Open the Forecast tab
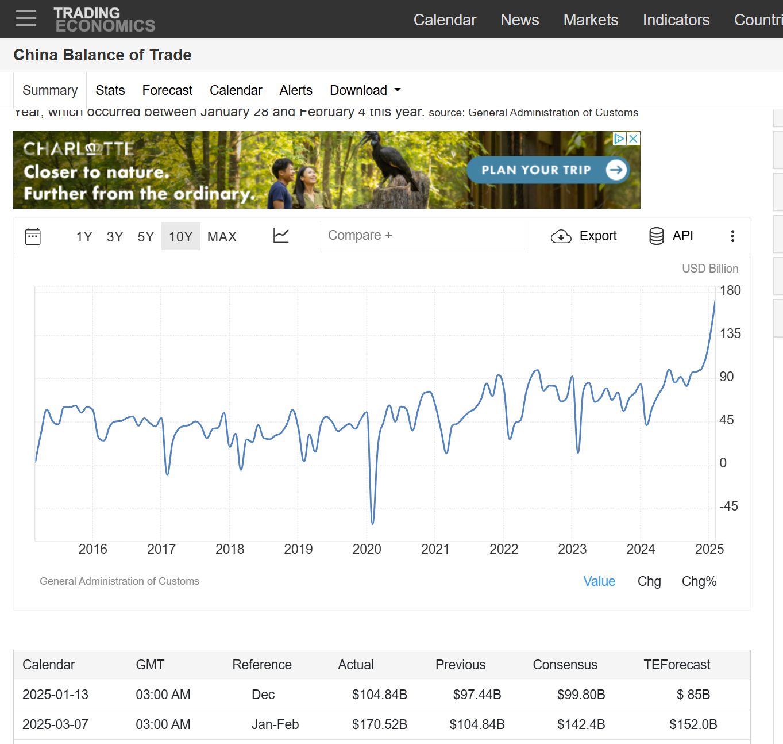 [167, 90]
